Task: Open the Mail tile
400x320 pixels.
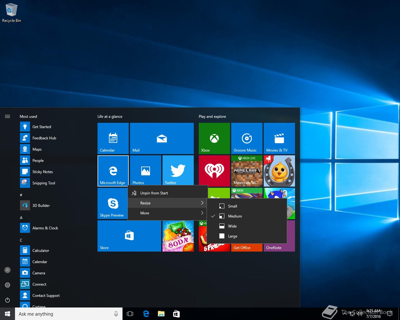Action: point(162,138)
